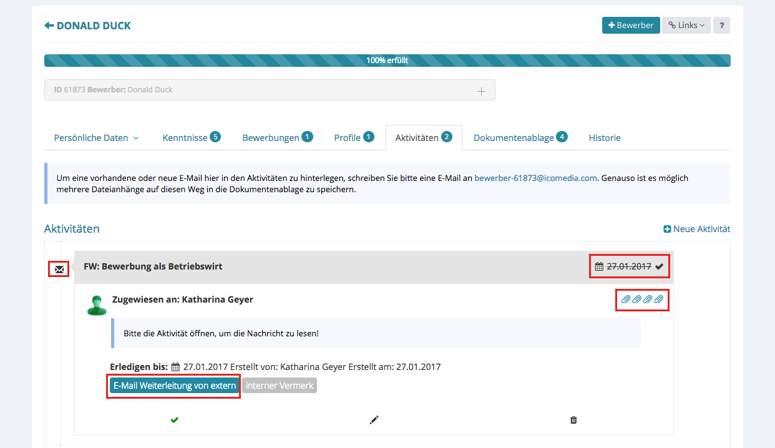Click the add Bewerber button
Screen dimensions: 775x448
click(630, 26)
